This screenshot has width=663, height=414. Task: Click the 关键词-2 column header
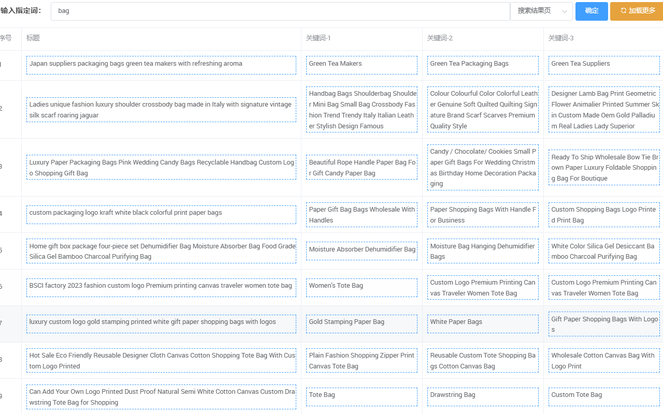point(440,38)
